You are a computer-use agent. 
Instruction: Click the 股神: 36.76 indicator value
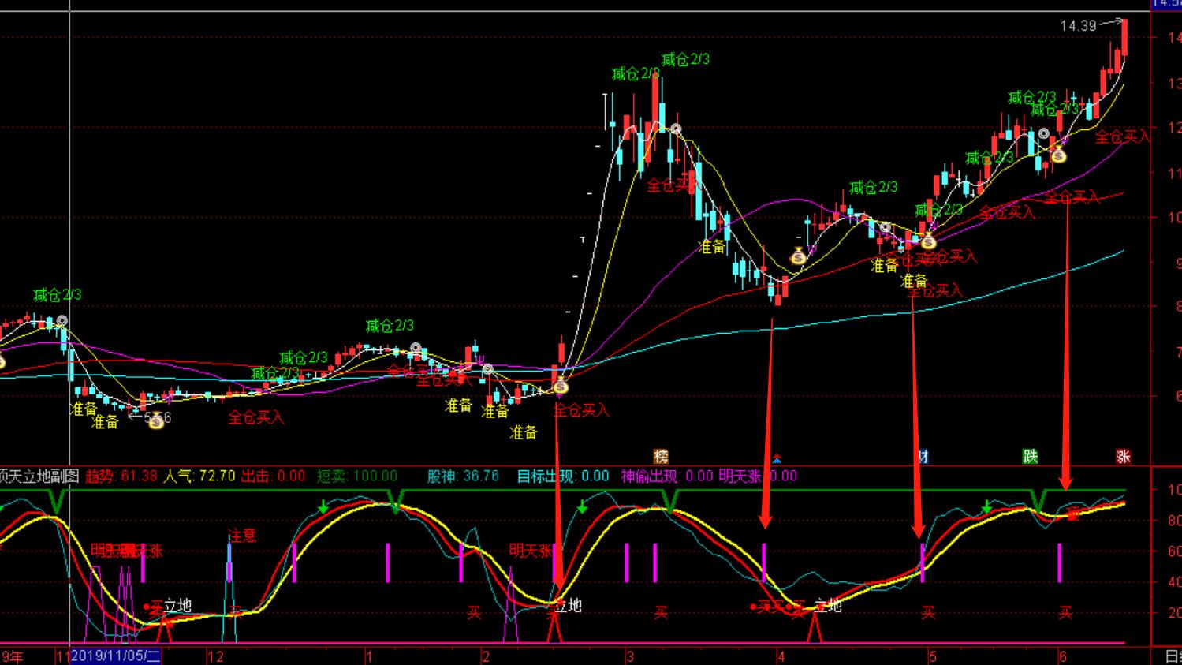[x=463, y=476]
